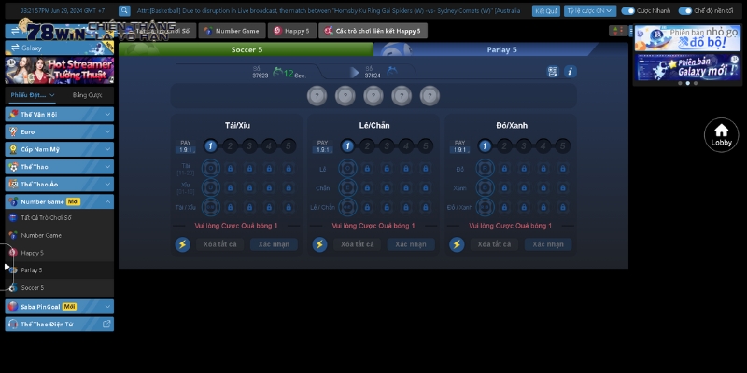Collapse the Number Game sidebar section

[107, 200]
